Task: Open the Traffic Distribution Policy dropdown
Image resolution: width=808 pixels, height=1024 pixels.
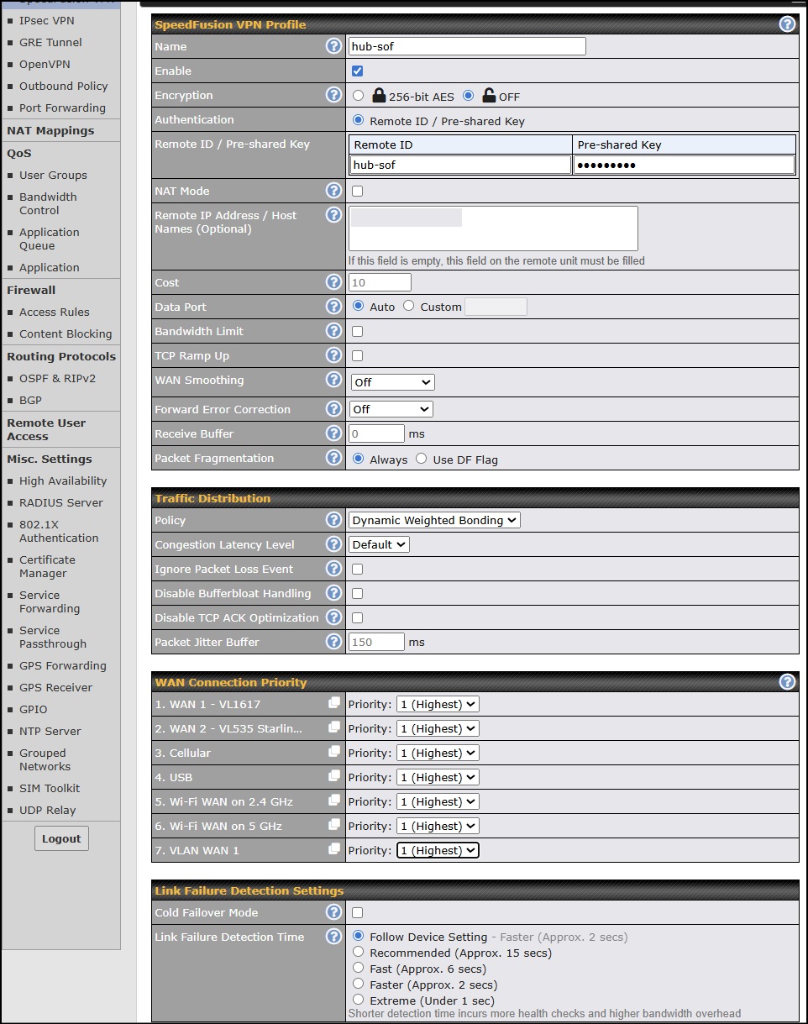Action: (435, 520)
